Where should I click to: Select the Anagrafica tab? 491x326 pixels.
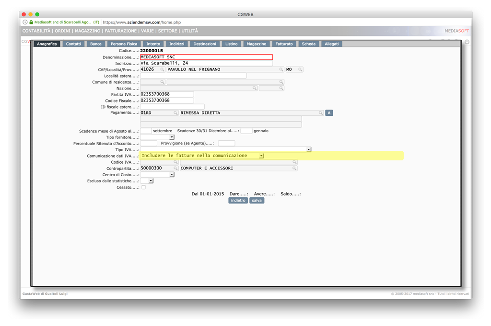(x=47, y=44)
